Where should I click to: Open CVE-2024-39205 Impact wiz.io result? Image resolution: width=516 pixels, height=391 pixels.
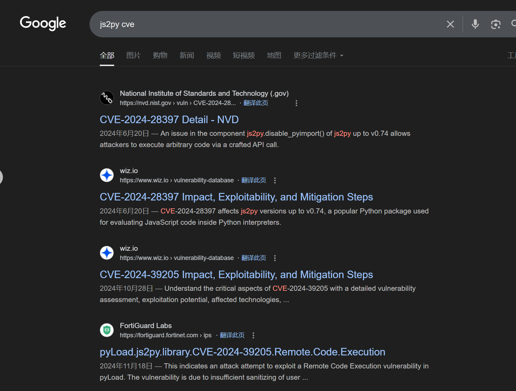tap(236, 275)
